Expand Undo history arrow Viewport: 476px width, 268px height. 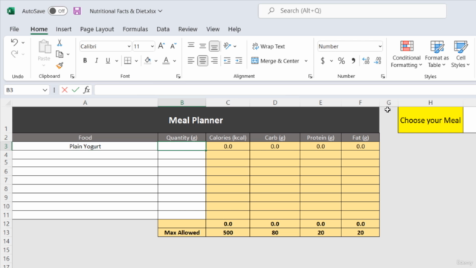click(23, 42)
